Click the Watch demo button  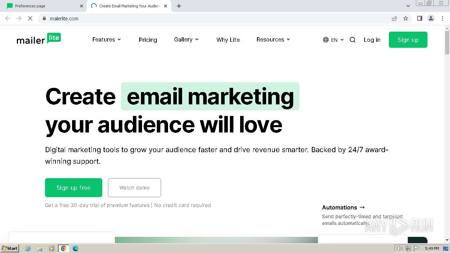pos(134,188)
